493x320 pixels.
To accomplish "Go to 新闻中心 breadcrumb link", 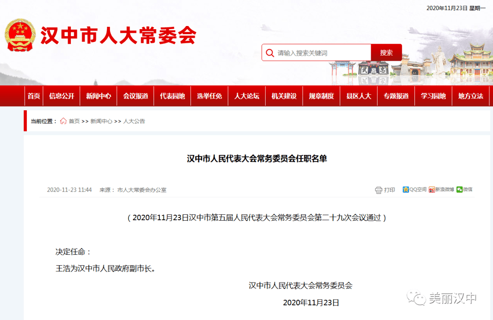I will (101, 121).
